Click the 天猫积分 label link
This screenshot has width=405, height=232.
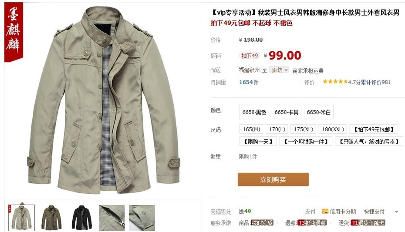[x=221, y=212]
